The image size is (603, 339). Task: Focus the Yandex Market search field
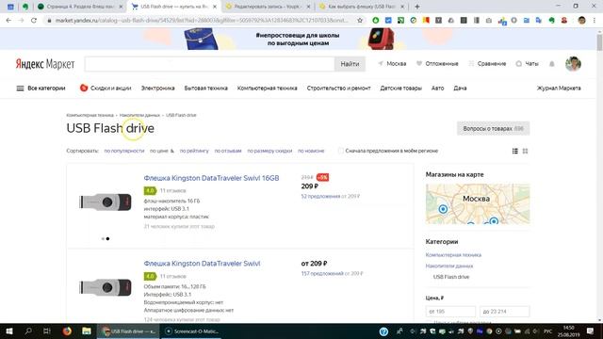pos(209,64)
